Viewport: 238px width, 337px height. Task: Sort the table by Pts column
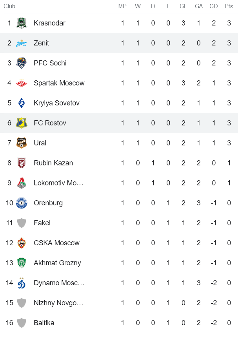(x=229, y=6)
